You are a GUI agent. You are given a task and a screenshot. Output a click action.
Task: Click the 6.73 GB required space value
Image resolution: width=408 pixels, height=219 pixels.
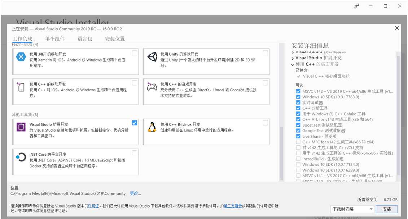click(x=390, y=200)
